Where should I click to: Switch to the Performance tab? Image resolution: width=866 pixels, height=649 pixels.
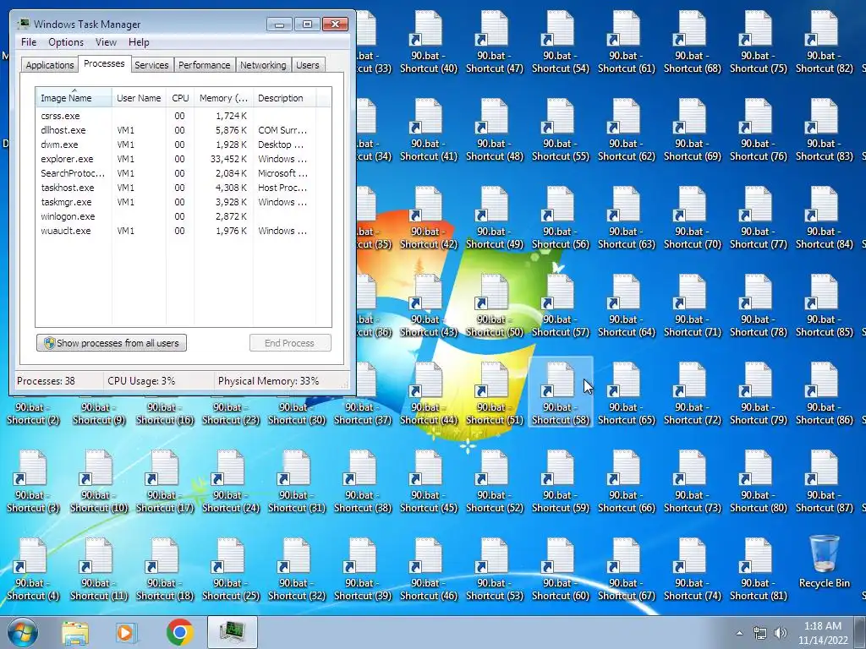204,65
